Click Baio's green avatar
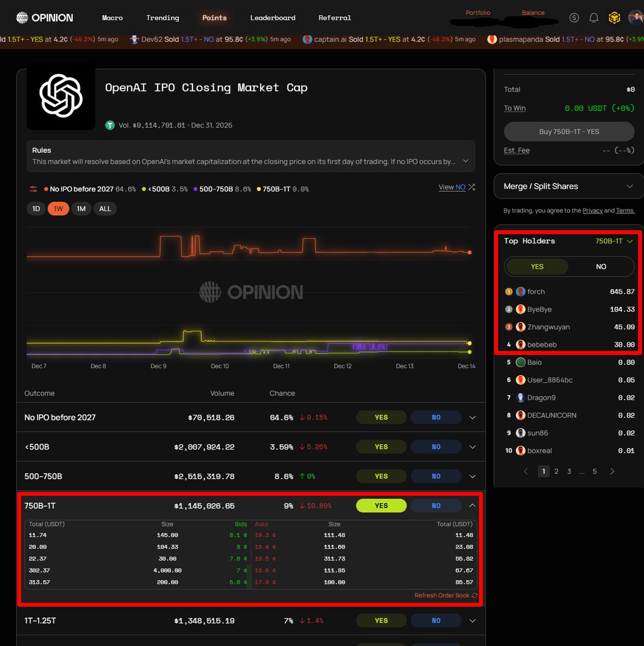 (521, 362)
